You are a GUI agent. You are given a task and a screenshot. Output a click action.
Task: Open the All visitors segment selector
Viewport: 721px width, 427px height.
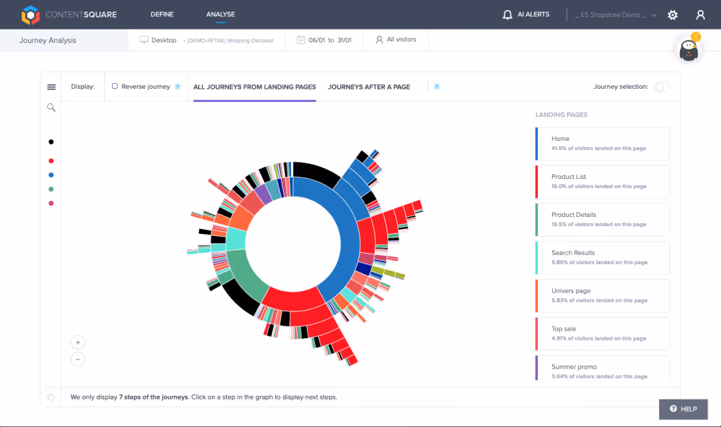pos(395,40)
